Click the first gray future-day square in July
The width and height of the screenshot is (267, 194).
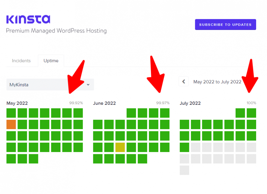tap(196, 147)
